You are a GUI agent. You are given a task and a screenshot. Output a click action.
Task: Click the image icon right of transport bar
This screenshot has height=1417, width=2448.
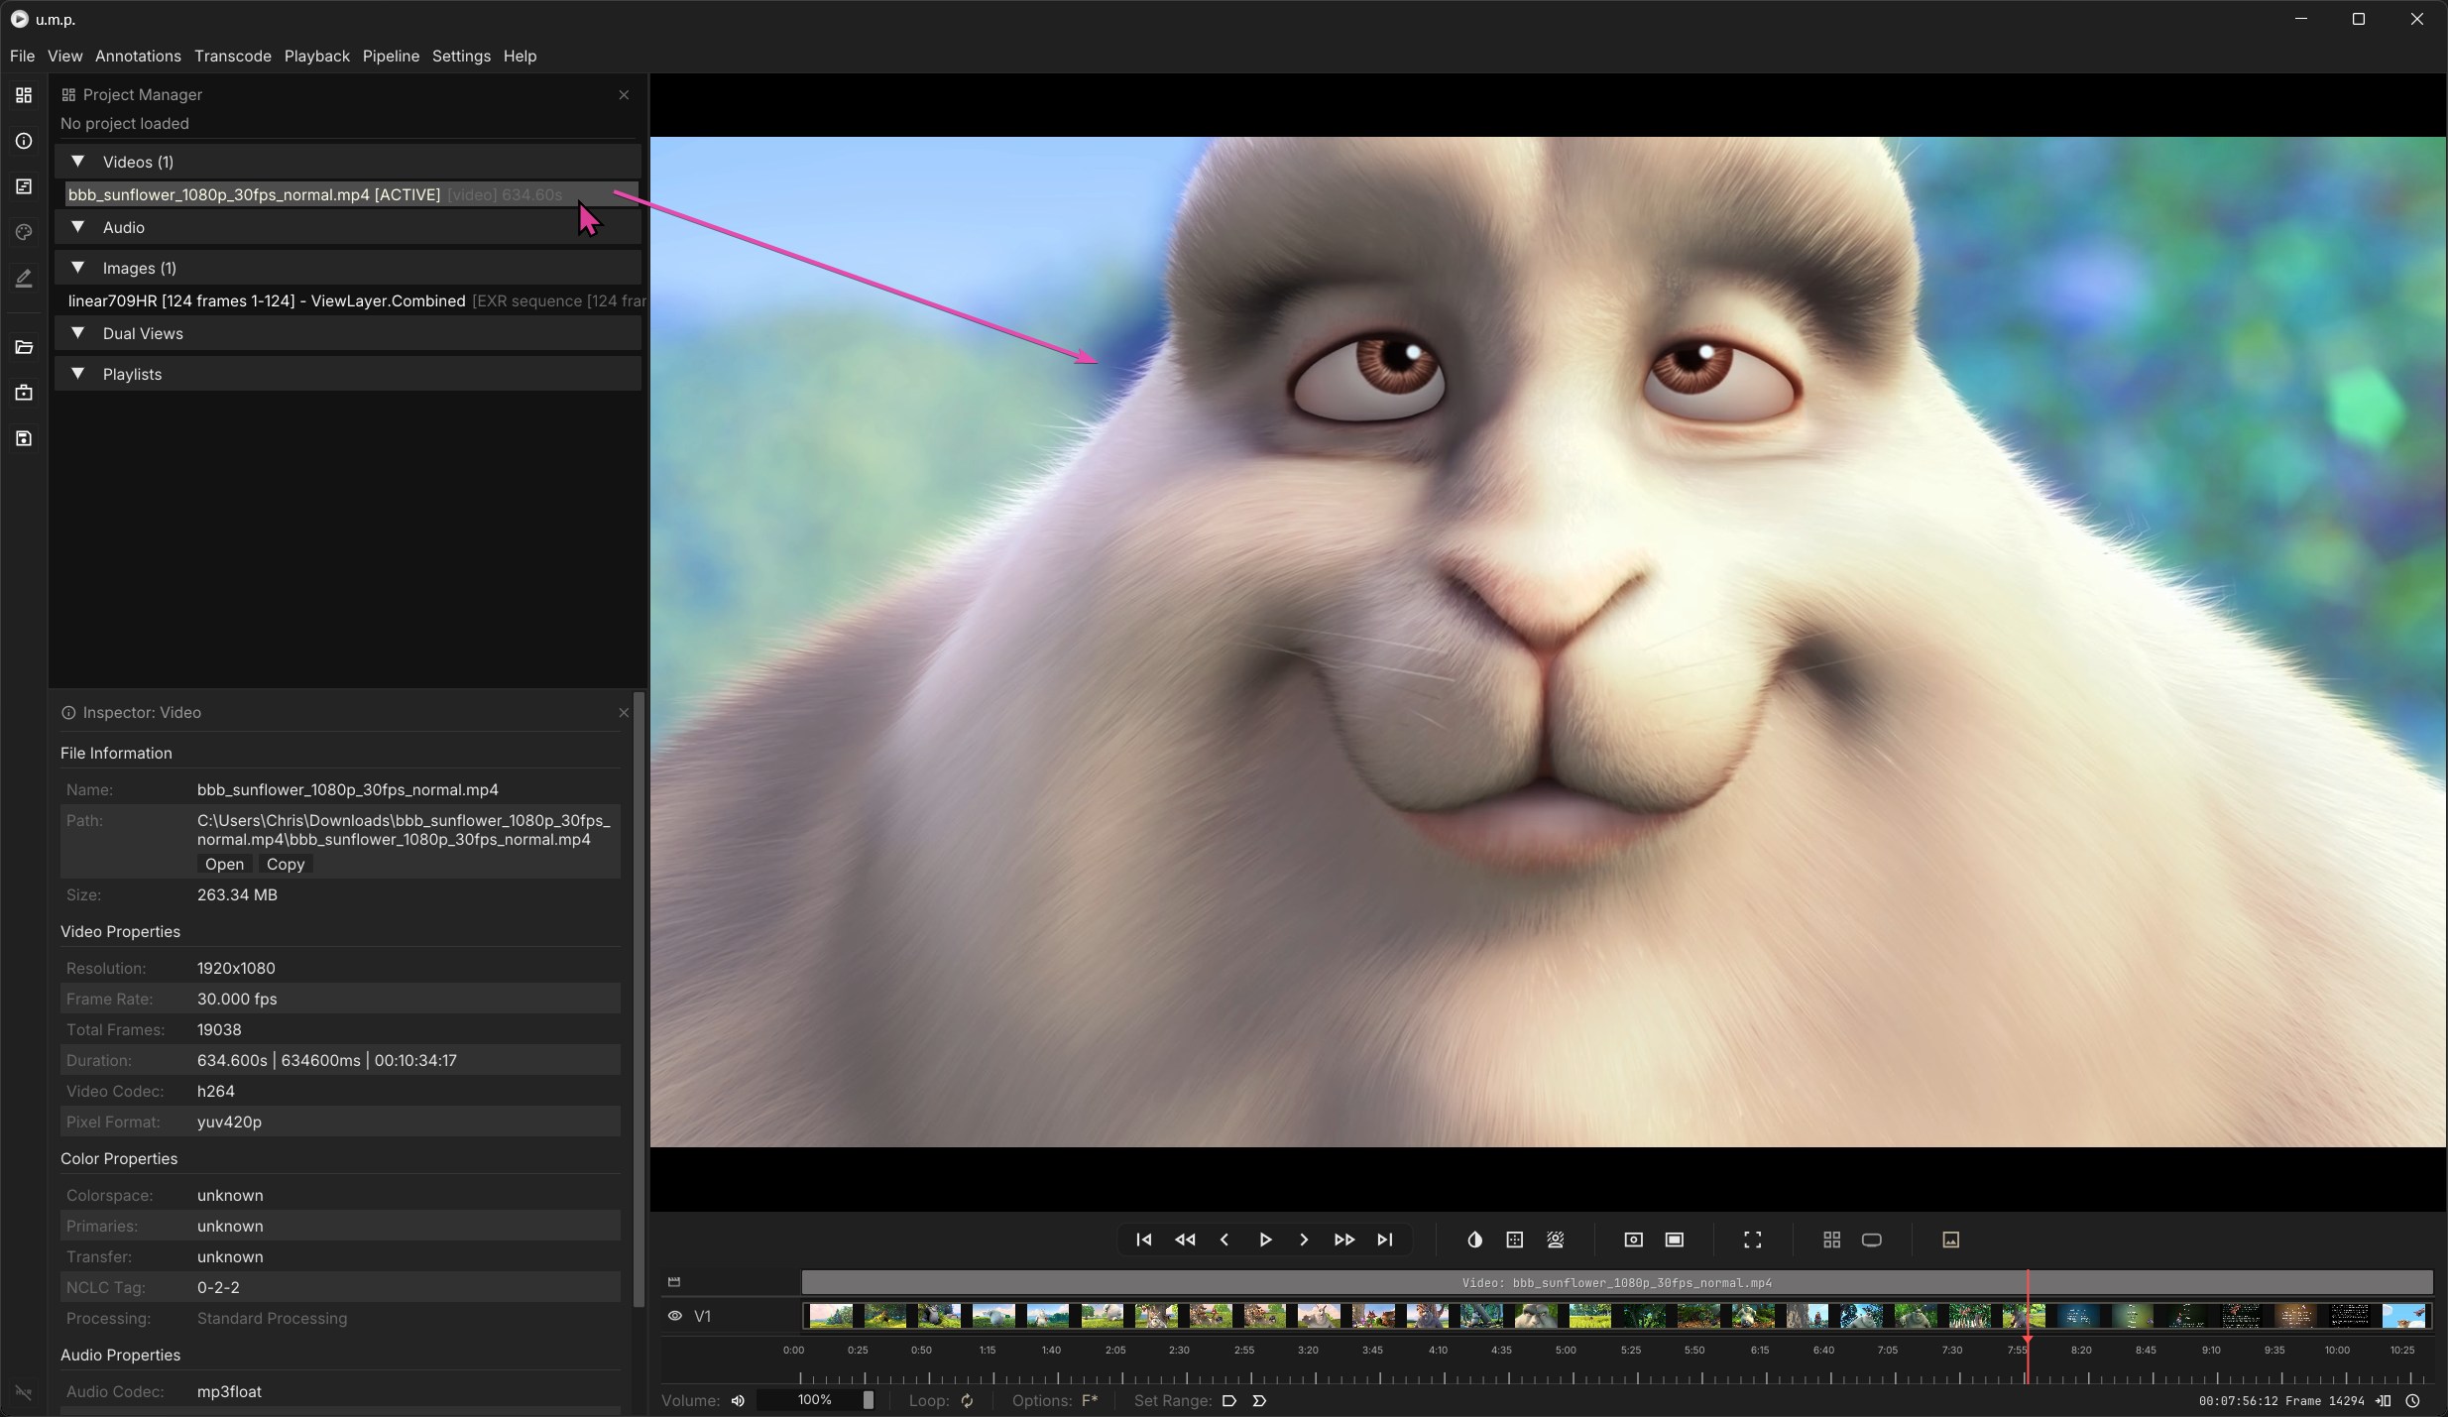coord(1950,1240)
